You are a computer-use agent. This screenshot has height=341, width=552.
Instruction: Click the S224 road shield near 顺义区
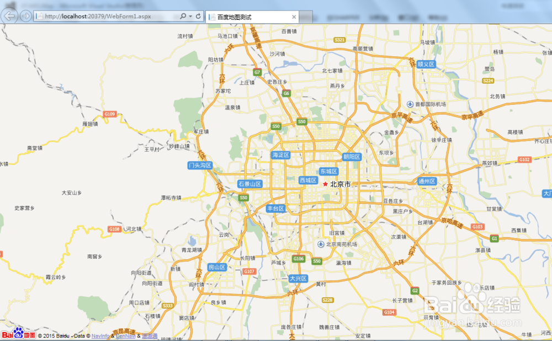[x=488, y=80]
